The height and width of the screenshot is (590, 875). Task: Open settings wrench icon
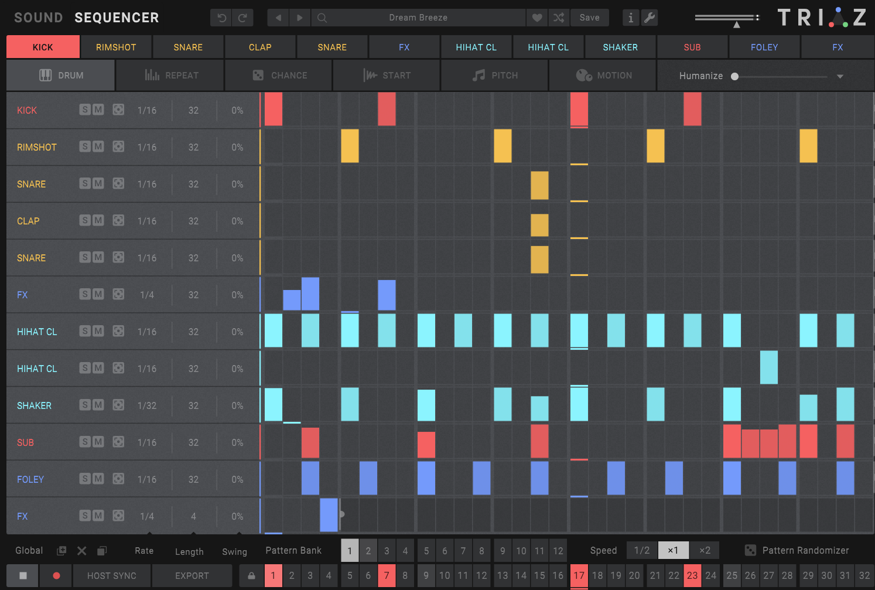pyautogui.click(x=650, y=18)
